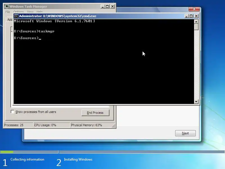Click the Task Manager resize grip
The image size is (225, 169).
(x=114, y=126)
